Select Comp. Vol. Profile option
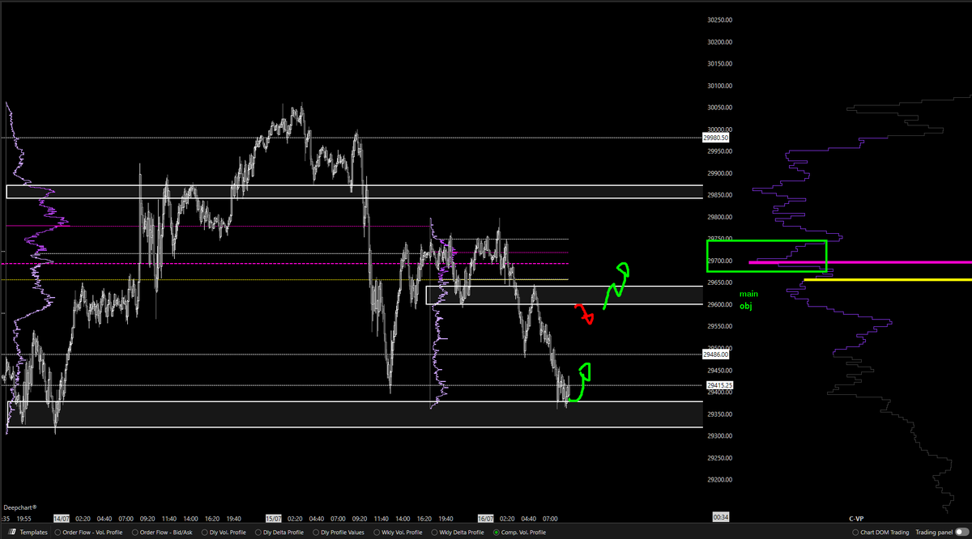 519,533
